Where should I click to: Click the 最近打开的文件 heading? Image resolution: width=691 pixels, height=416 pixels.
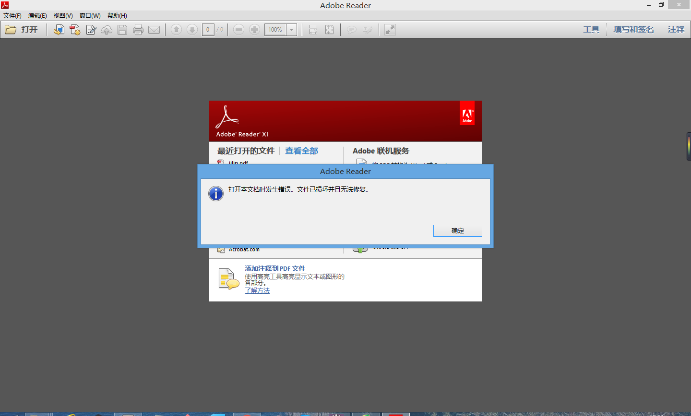tap(246, 151)
